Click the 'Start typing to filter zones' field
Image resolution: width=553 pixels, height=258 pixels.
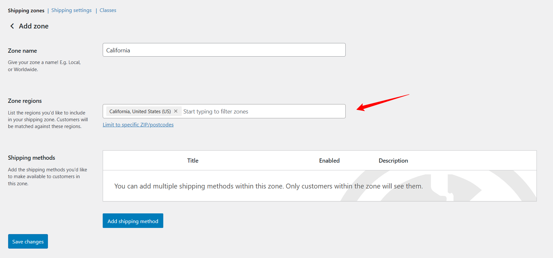(x=262, y=112)
